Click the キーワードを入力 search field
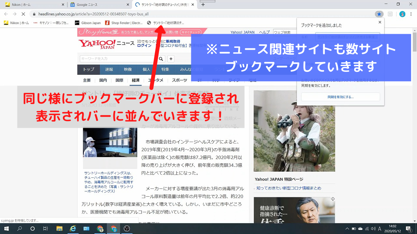Viewport: 417px width, 234px height. (119, 59)
